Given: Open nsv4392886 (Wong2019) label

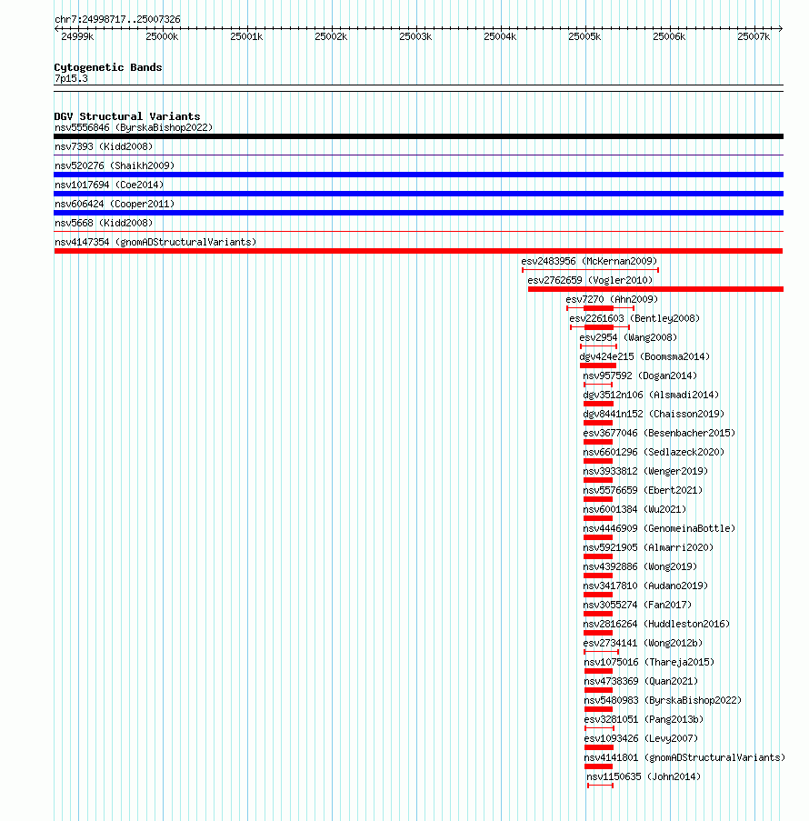Looking at the screenshot, I should tap(640, 566).
